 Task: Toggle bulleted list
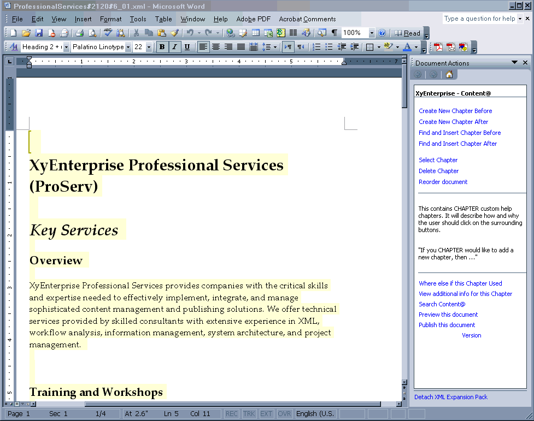click(x=329, y=47)
